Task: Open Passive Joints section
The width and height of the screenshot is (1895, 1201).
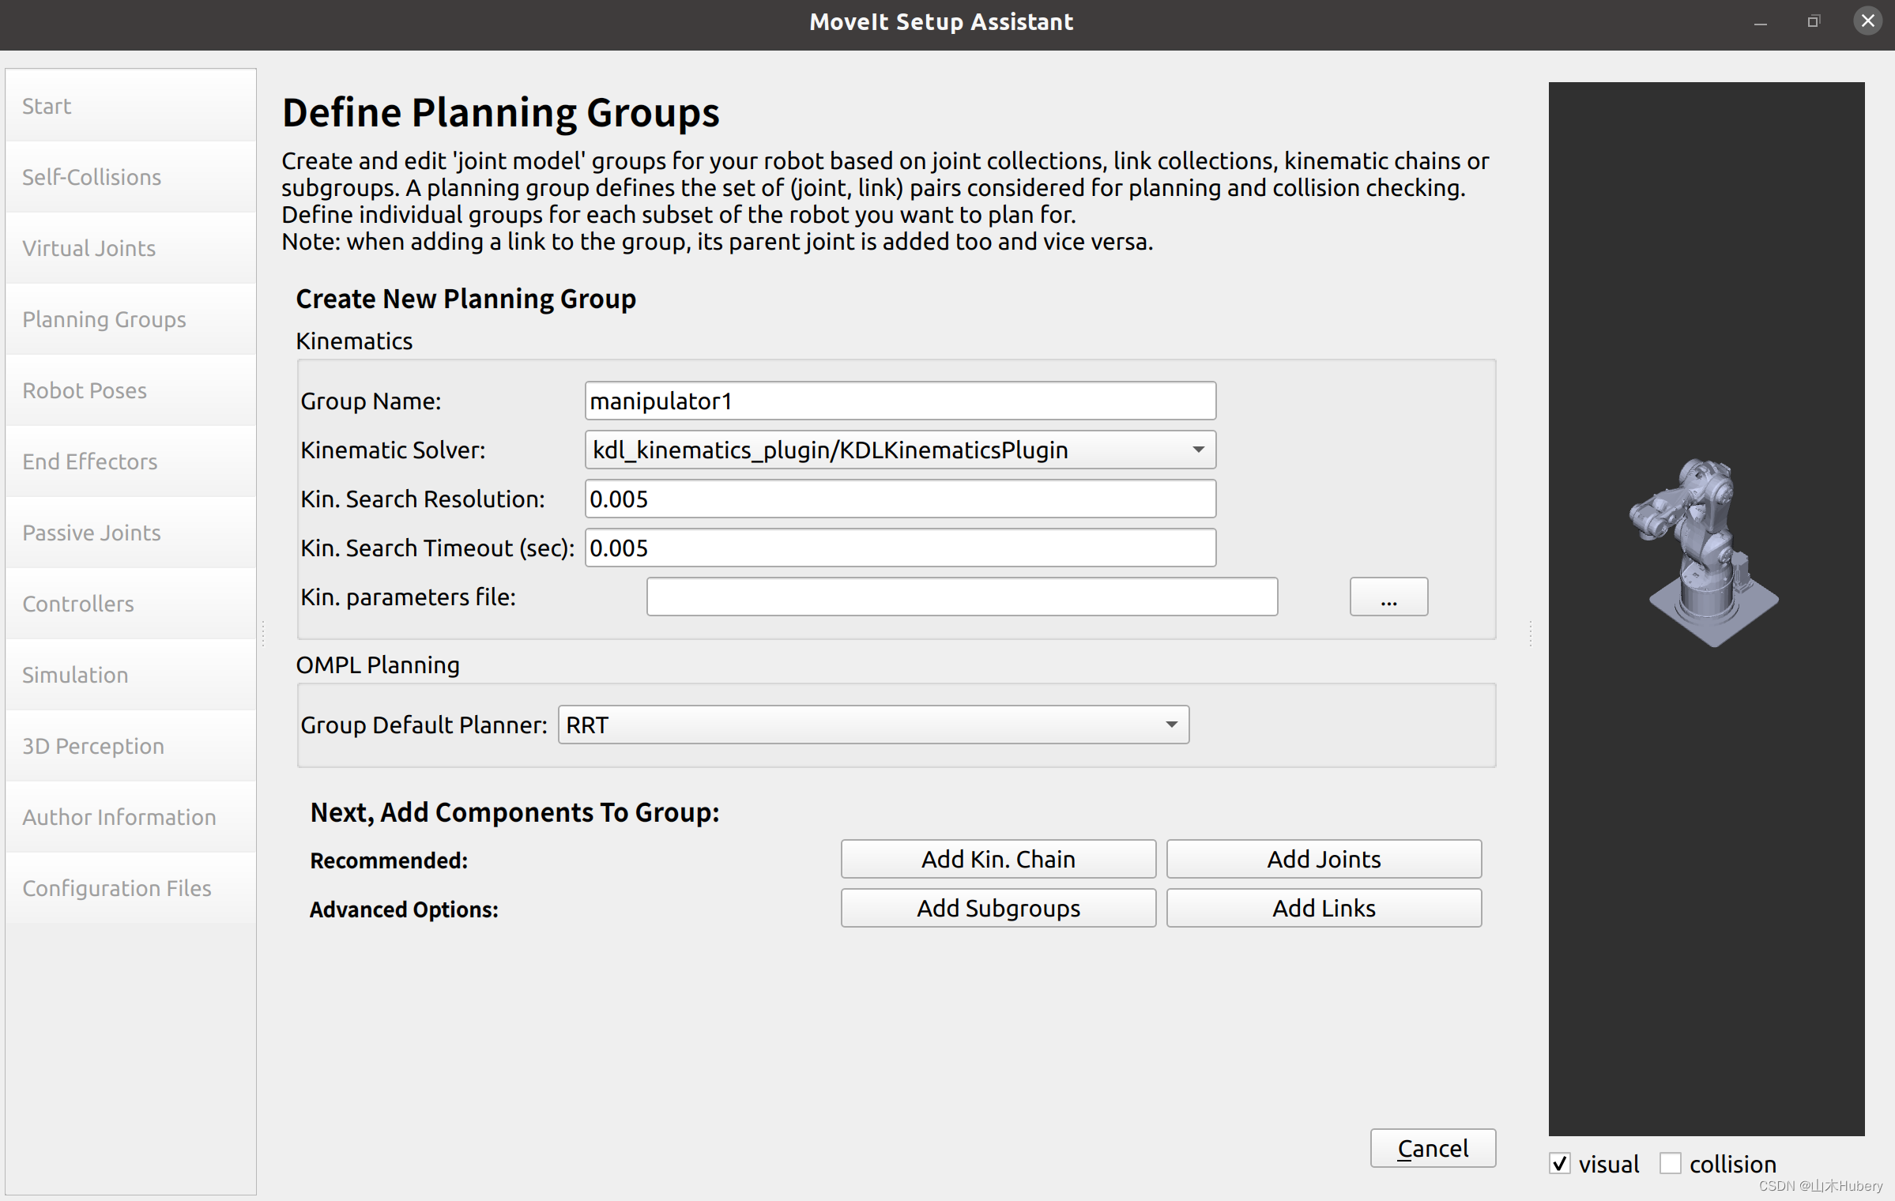Action: [130, 533]
